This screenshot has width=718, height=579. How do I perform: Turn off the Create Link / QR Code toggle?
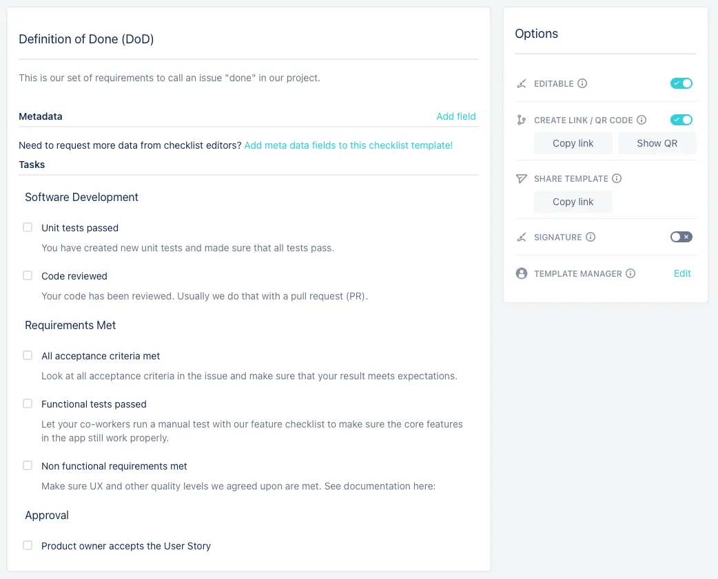tap(681, 119)
